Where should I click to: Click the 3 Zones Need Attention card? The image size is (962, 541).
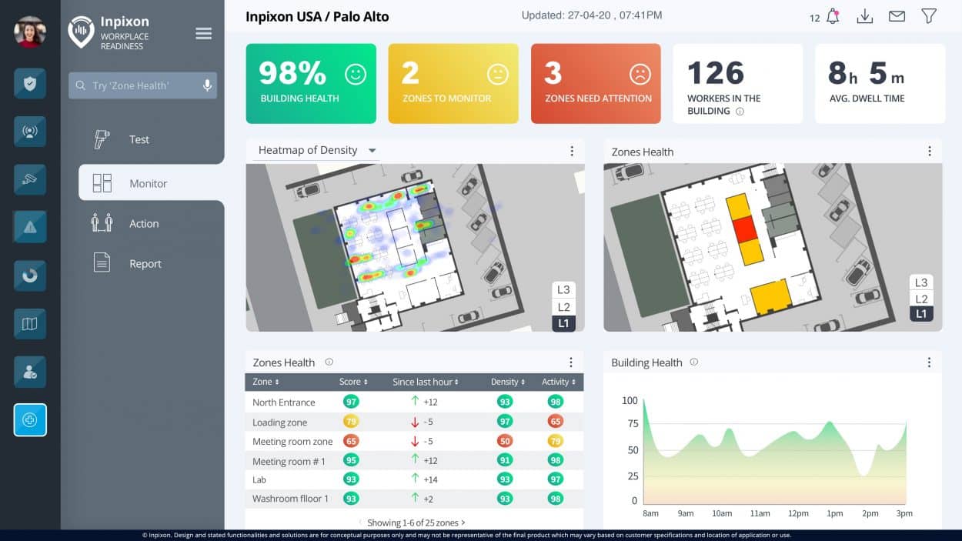[x=596, y=83]
